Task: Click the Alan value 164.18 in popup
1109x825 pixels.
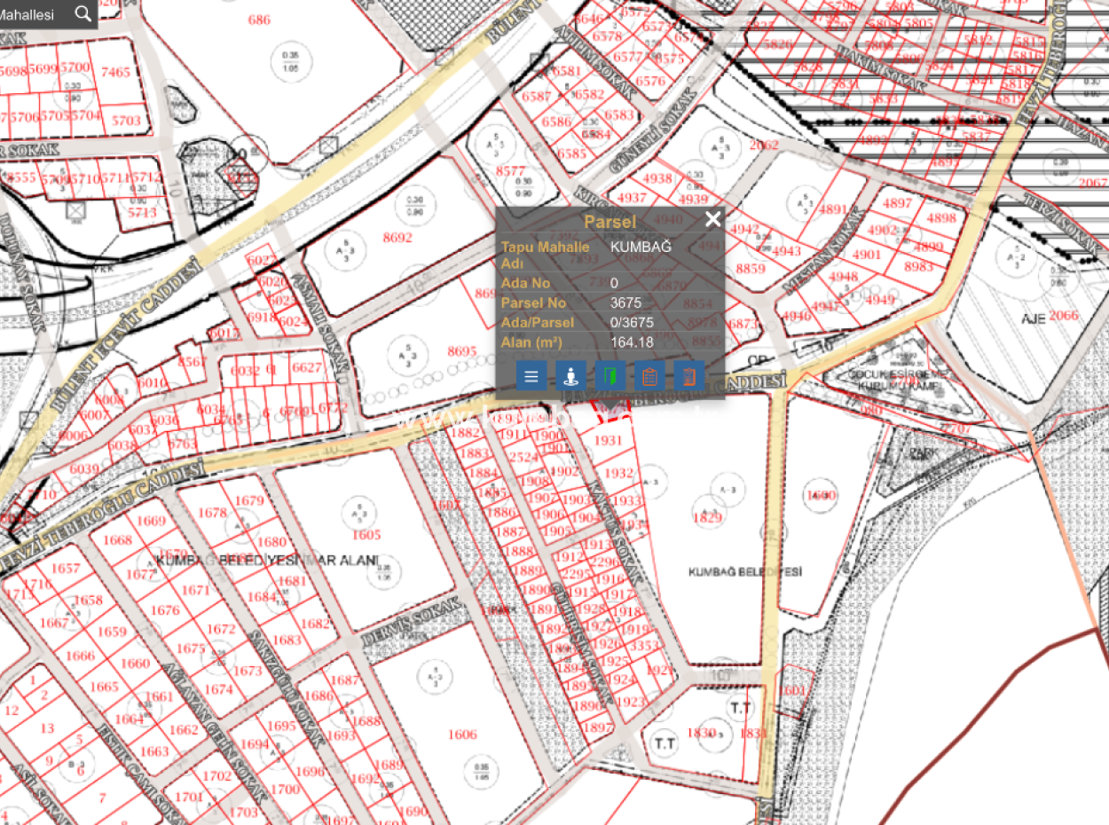Action: 633,342
